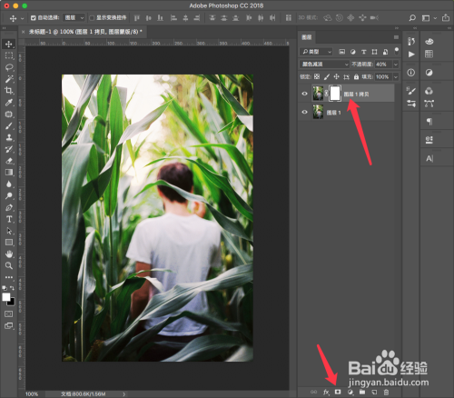This screenshot has height=398, width=454.
Task: Open the blend mode dropdown
Action: pos(325,65)
